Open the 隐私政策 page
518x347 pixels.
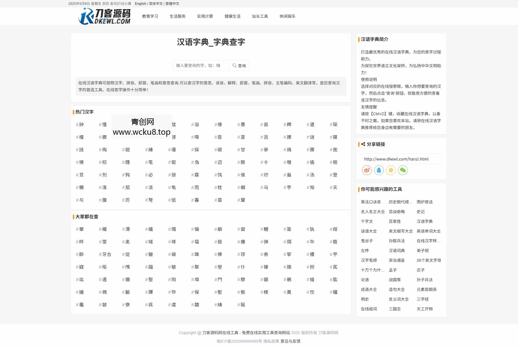pos(271,341)
